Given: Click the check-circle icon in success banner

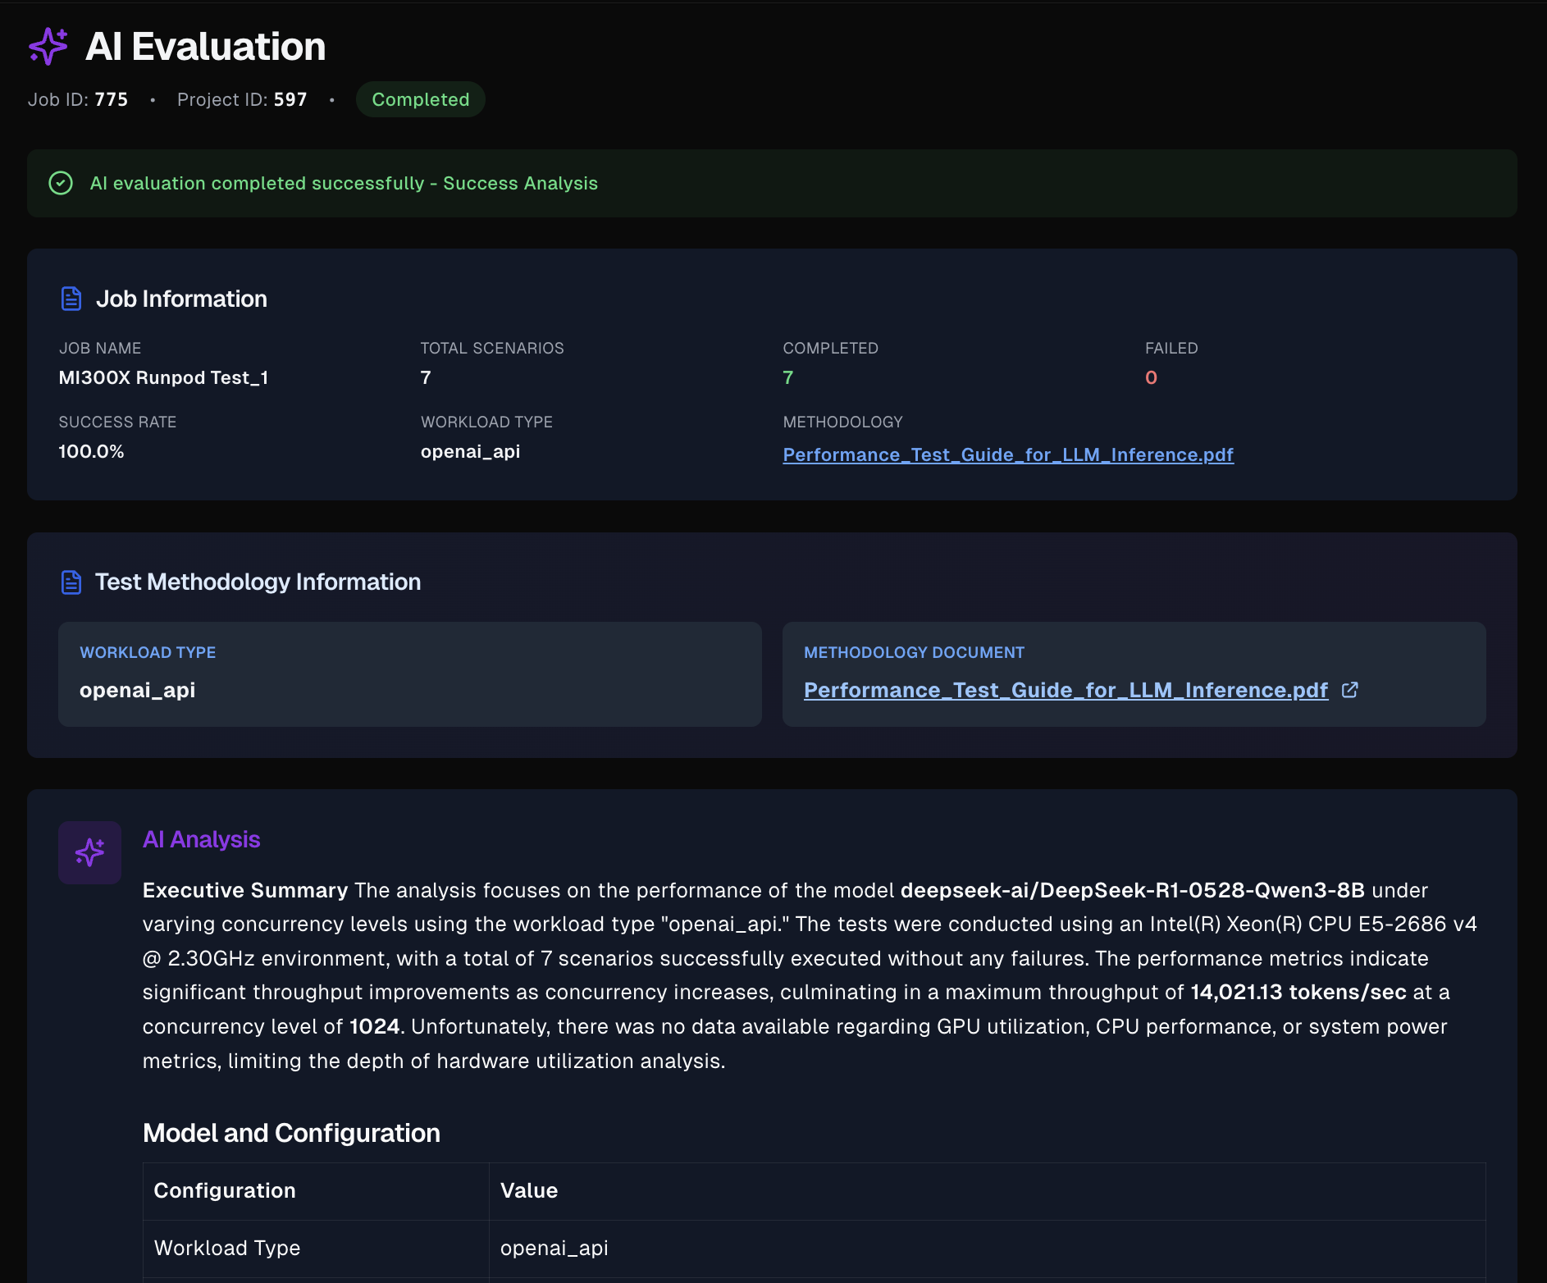Looking at the screenshot, I should click(61, 183).
